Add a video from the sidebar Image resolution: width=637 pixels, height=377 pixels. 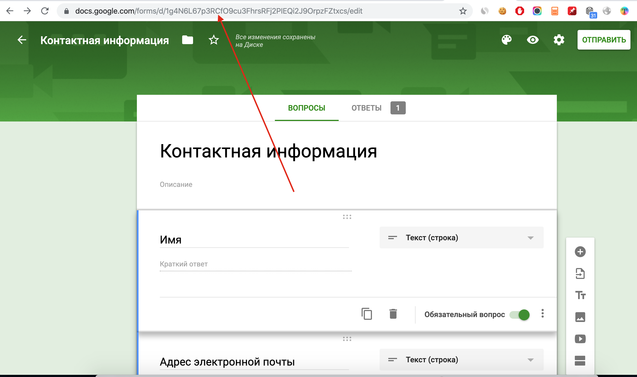(x=580, y=339)
